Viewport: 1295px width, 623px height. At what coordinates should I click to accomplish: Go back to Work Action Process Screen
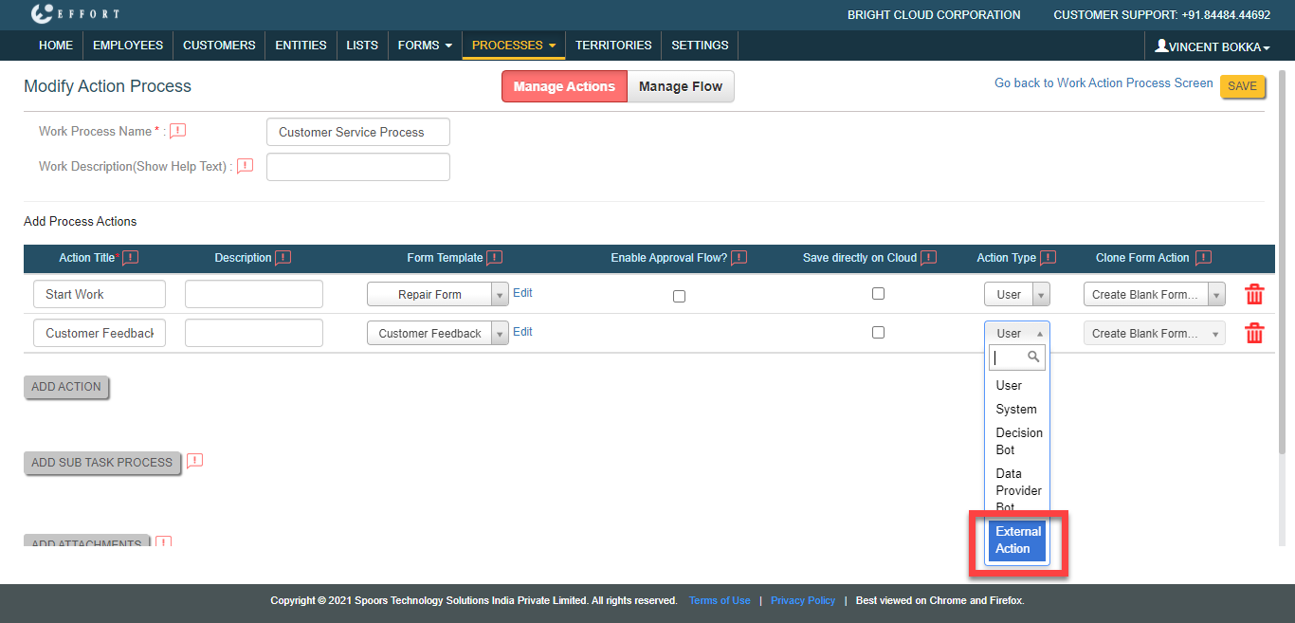[1103, 83]
